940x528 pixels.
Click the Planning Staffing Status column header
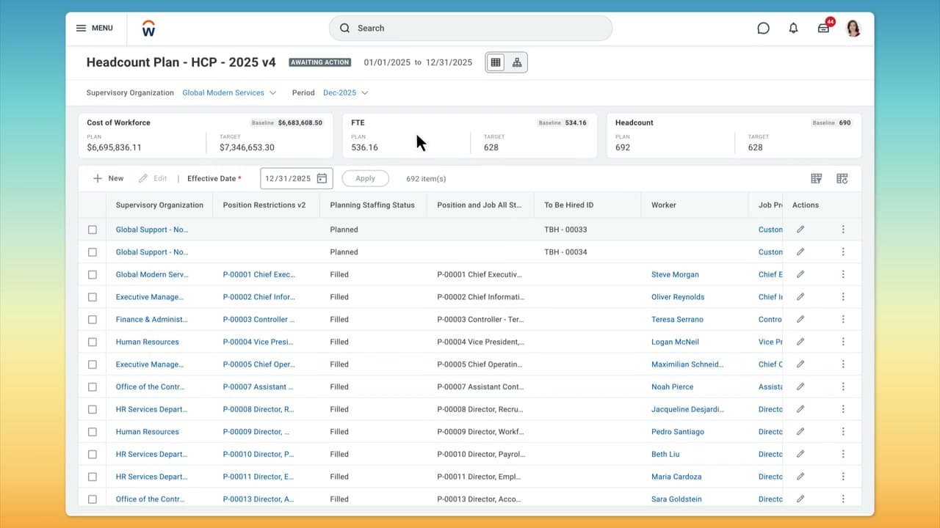[x=372, y=205]
